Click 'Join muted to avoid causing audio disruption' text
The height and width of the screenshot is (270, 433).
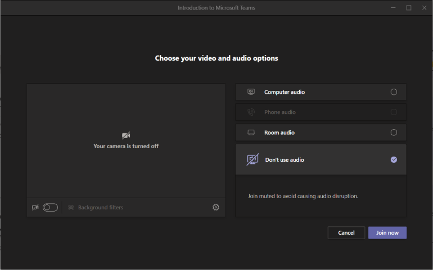pos(303,196)
